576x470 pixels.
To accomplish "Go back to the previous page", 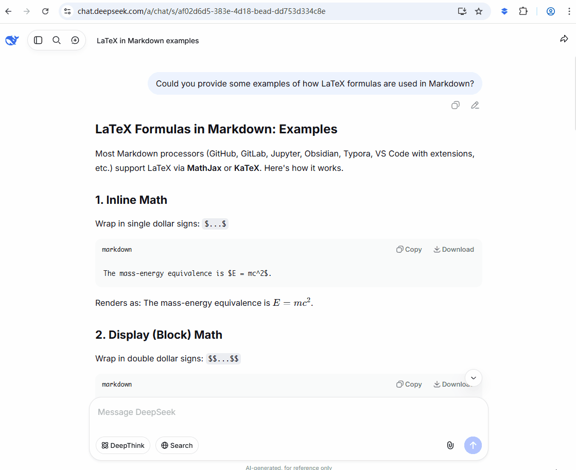I will pyautogui.click(x=8, y=11).
